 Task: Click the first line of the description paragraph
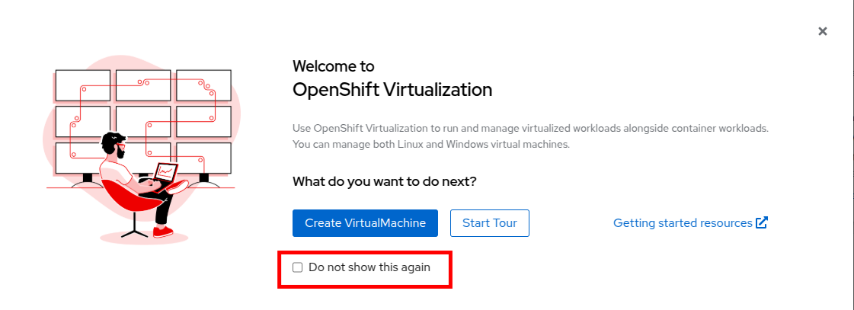530,128
